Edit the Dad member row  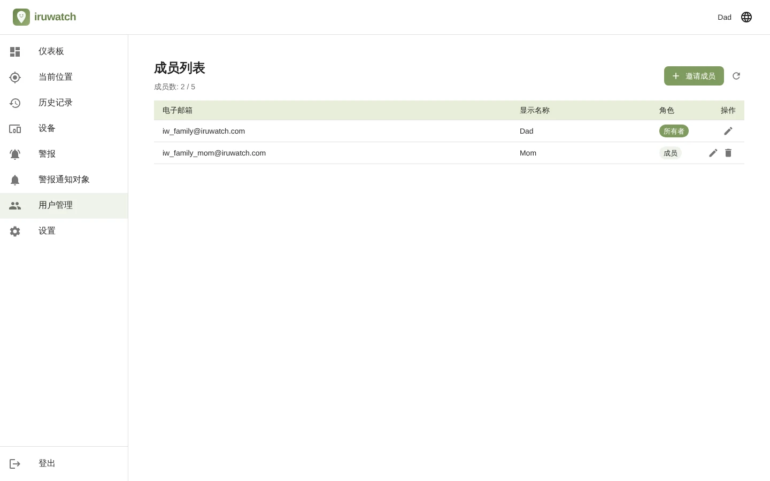click(x=728, y=131)
